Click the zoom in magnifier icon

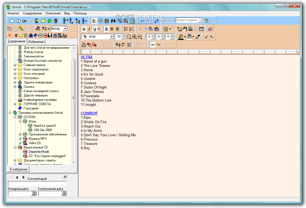pos(134,37)
